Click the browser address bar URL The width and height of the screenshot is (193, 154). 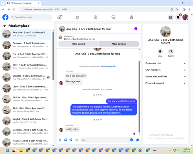tap(45, 9)
